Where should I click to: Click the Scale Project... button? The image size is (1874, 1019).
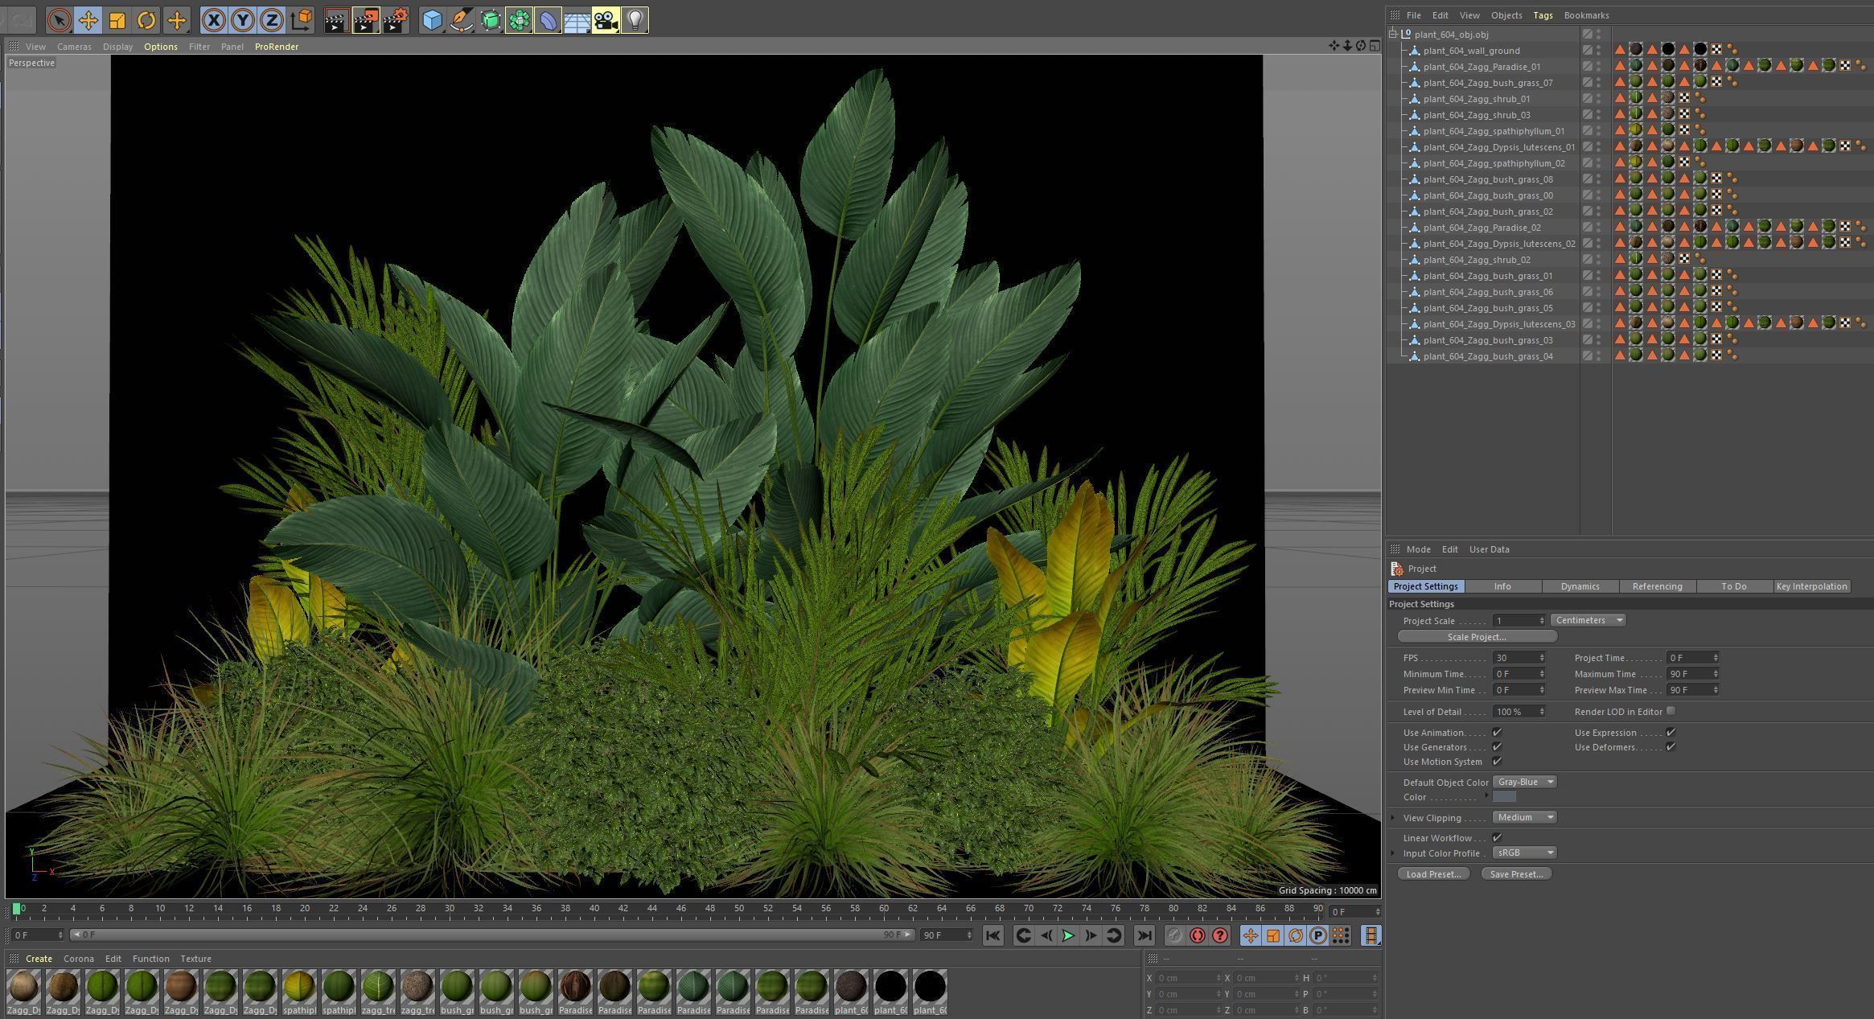pyautogui.click(x=1477, y=637)
